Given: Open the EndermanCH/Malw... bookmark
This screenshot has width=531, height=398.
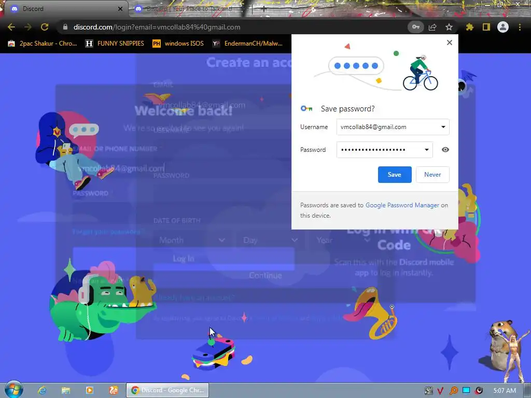Looking at the screenshot, I should click(x=247, y=44).
